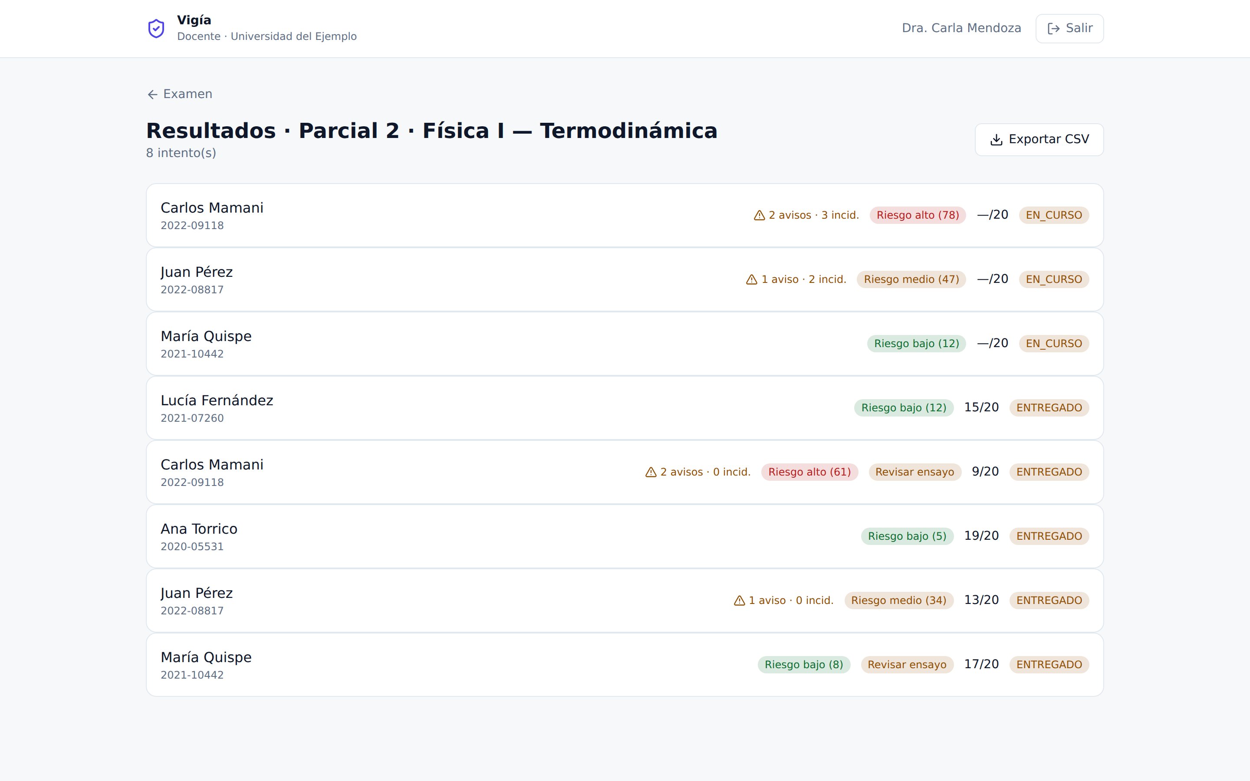
Task: Click EN_CURSO status in Carlos Mamani's row
Action: click(1054, 215)
